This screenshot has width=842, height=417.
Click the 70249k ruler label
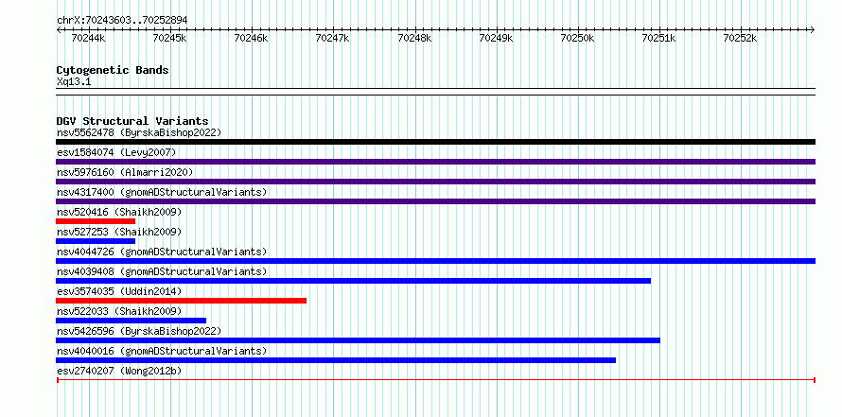point(496,38)
